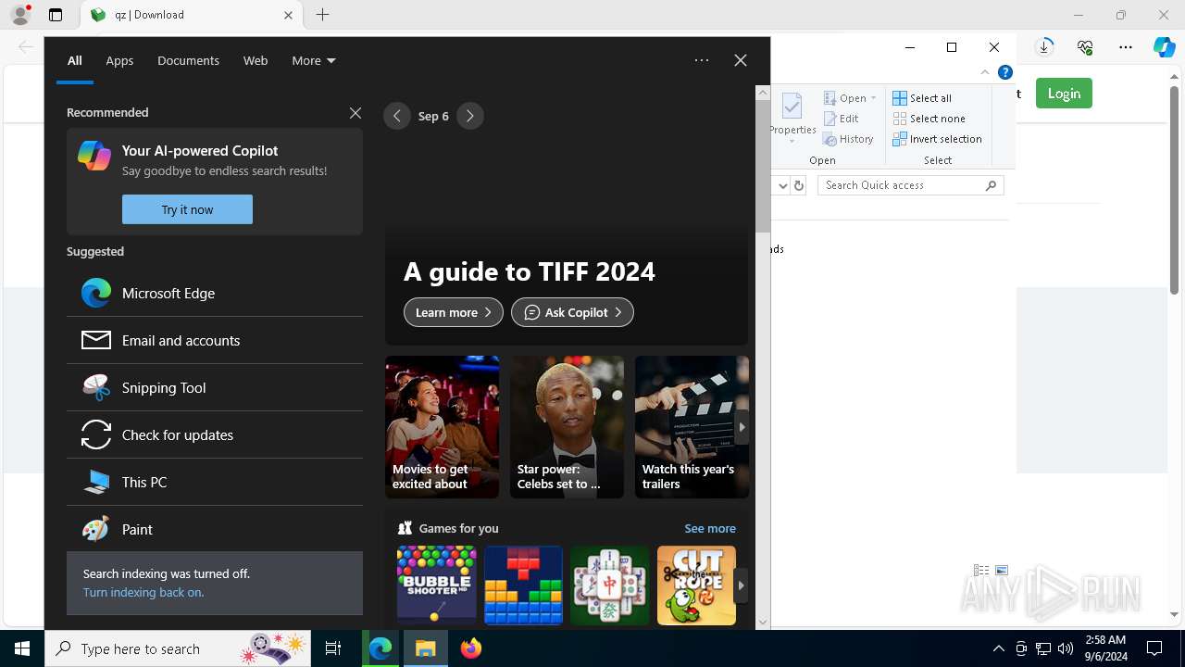Switch to Apps search tab

[x=119, y=60]
